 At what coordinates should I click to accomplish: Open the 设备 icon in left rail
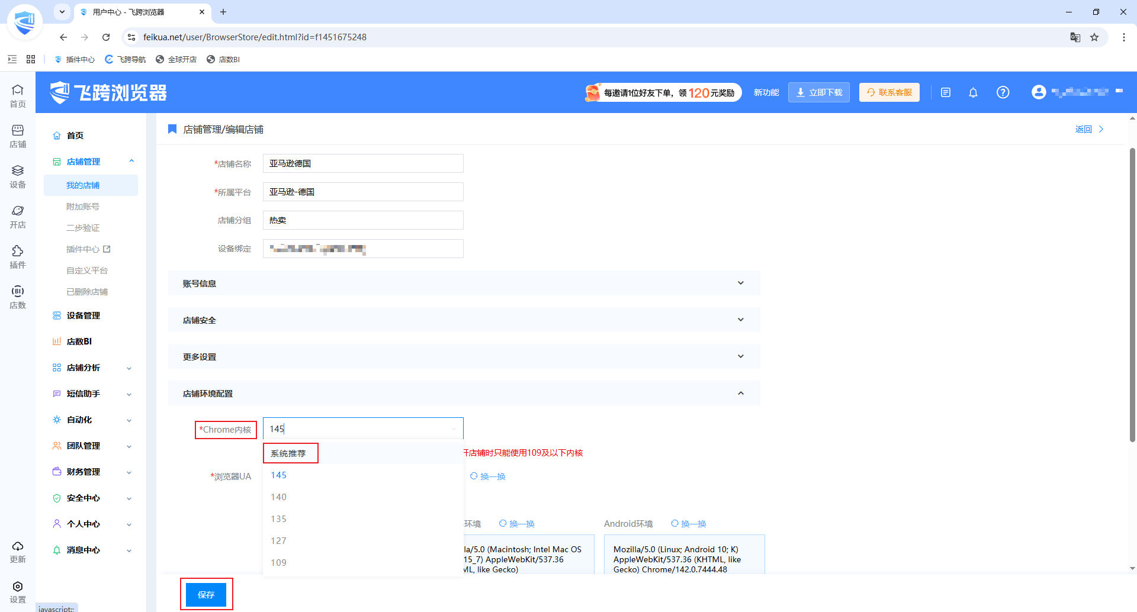pyautogui.click(x=18, y=176)
